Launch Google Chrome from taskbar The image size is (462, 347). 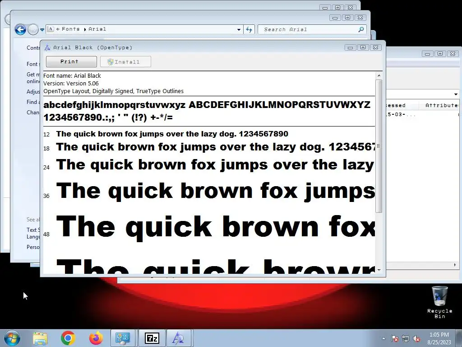click(68, 338)
